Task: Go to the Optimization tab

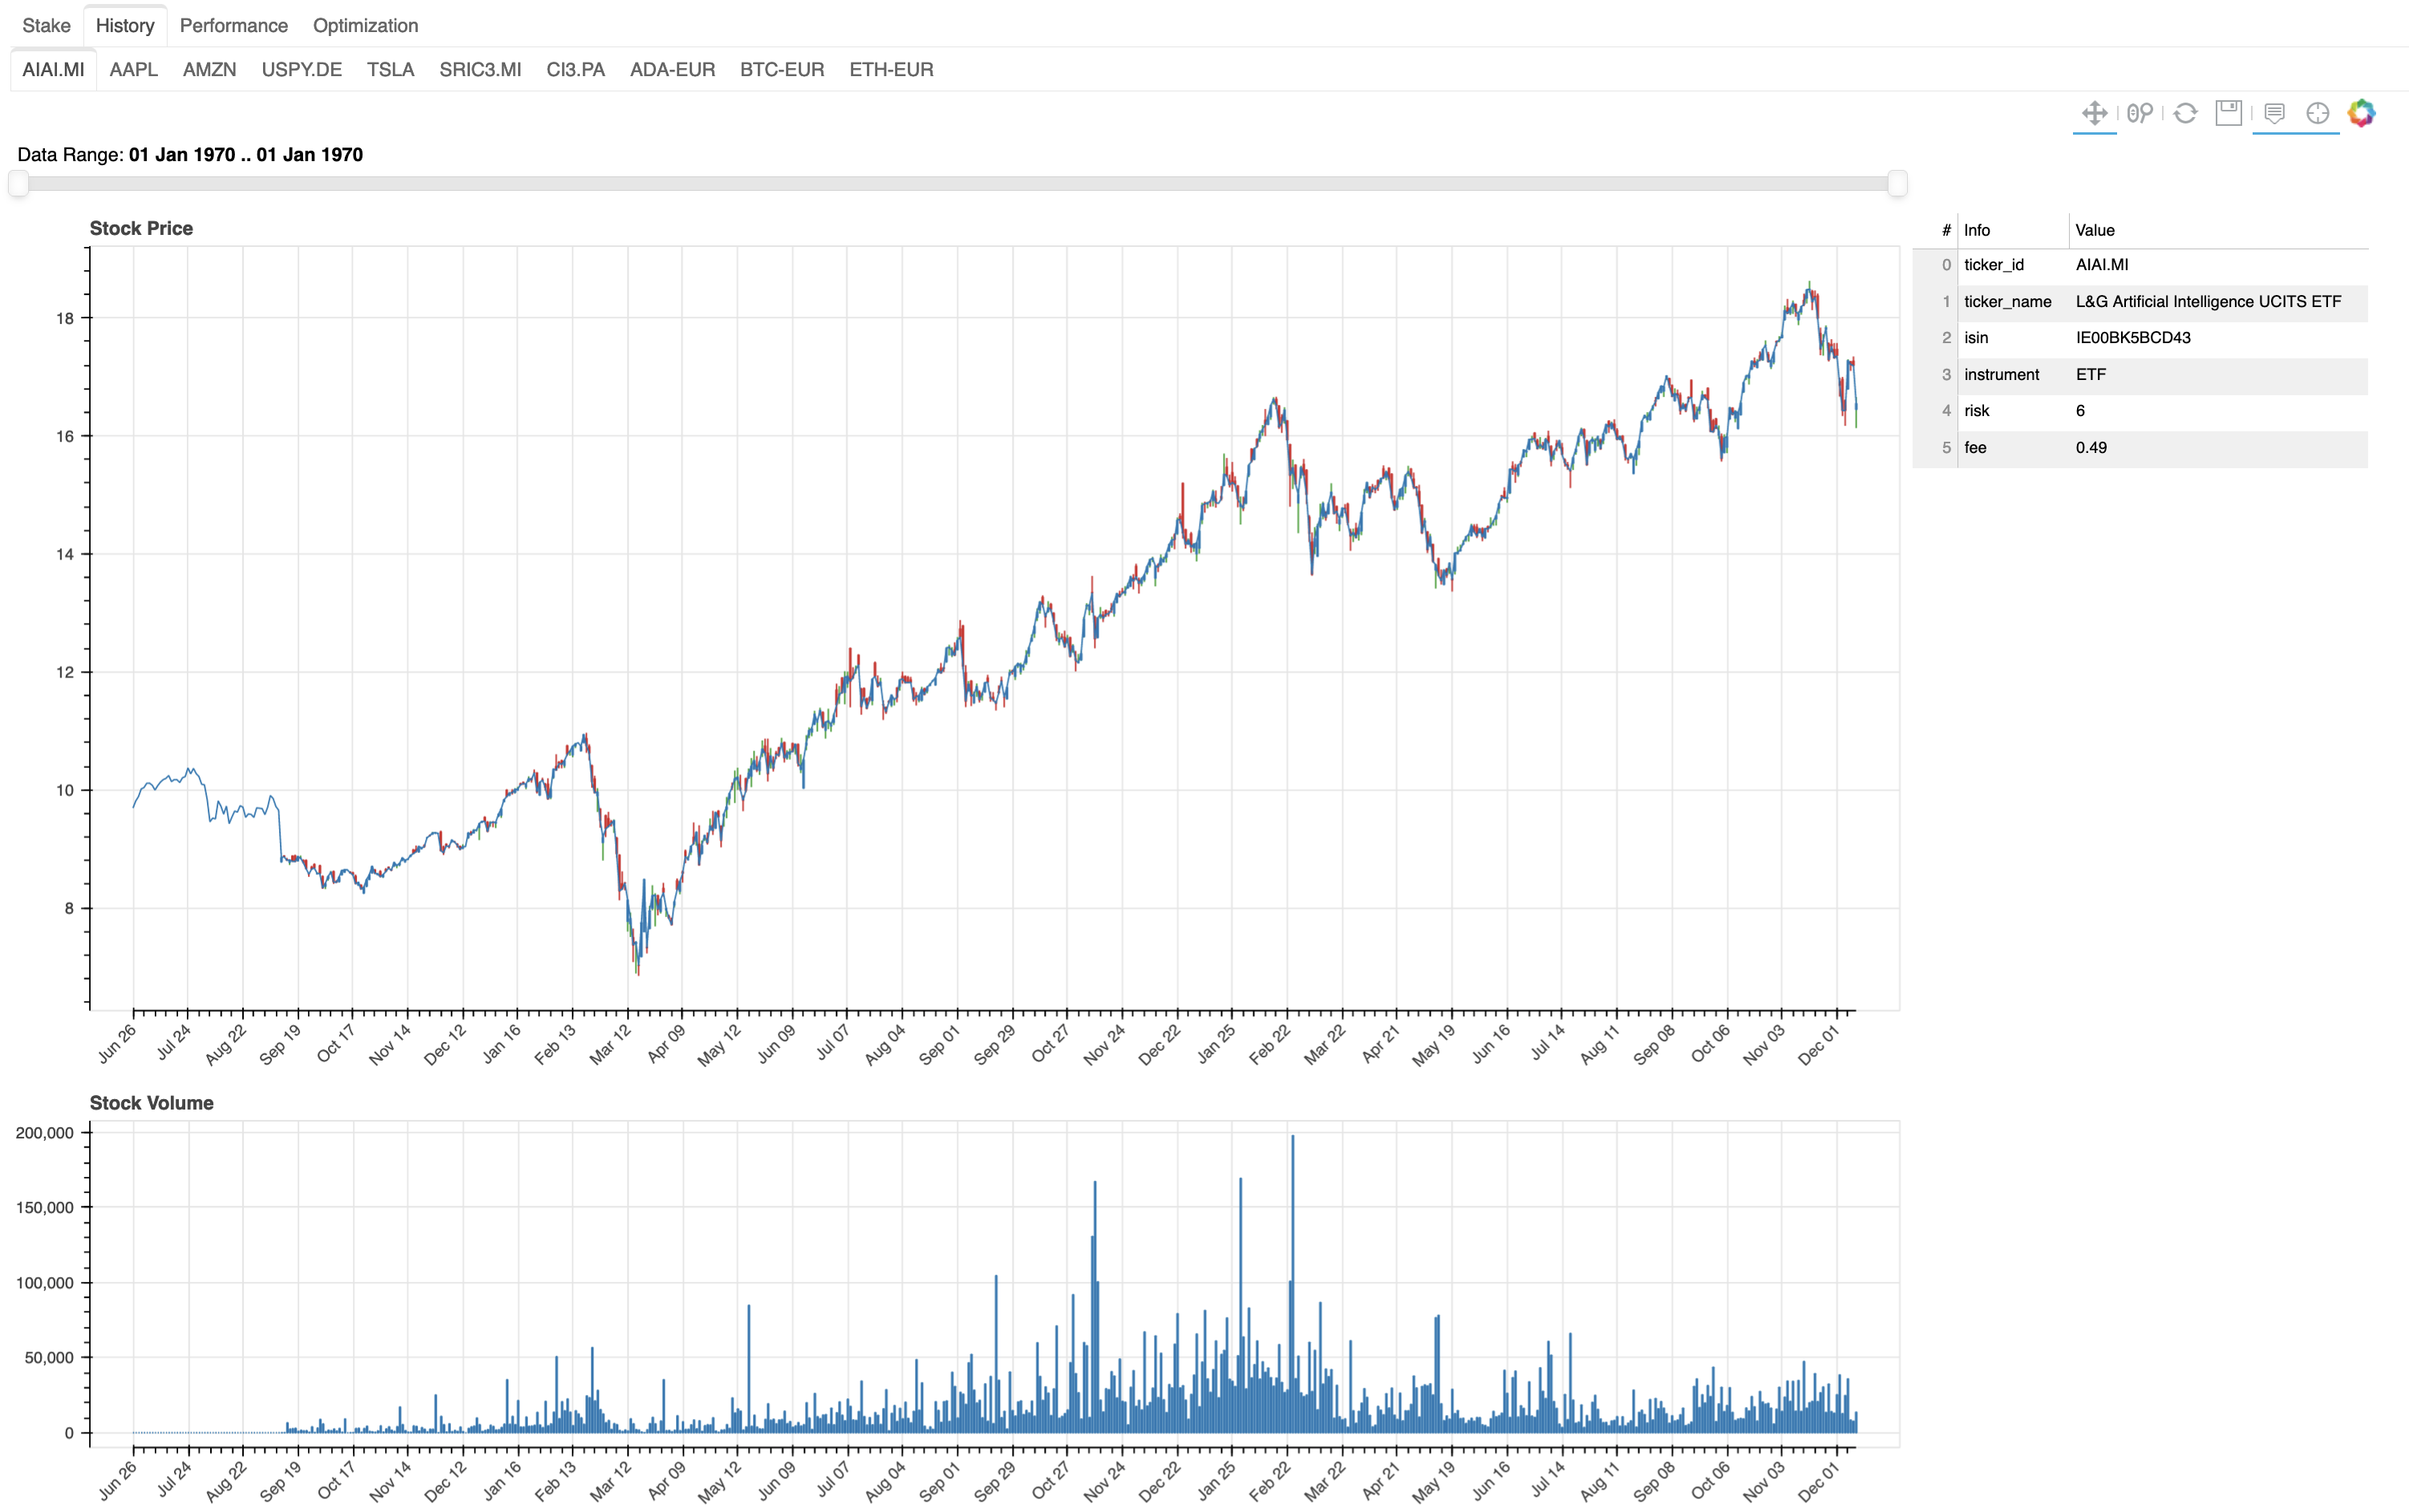Action: click(365, 26)
